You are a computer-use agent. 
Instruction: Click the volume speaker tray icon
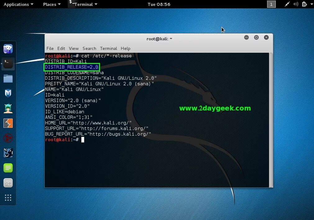pyautogui.click(x=296, y=4)
